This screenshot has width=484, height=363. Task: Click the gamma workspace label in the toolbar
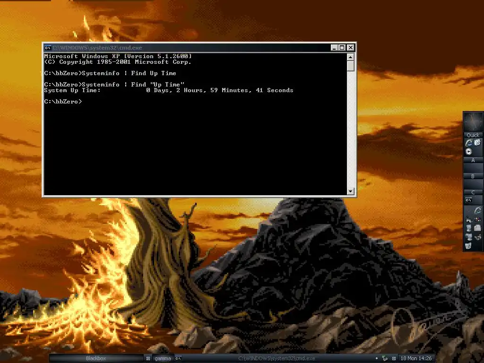[x=163, y=358]
